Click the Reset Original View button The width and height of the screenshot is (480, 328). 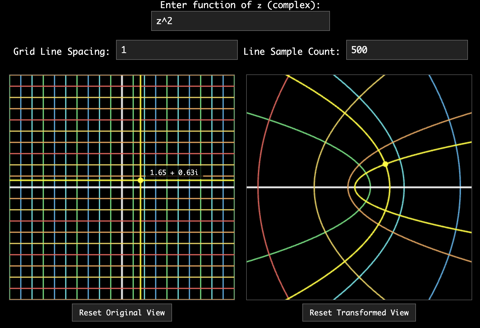click(x=122, y=313)
